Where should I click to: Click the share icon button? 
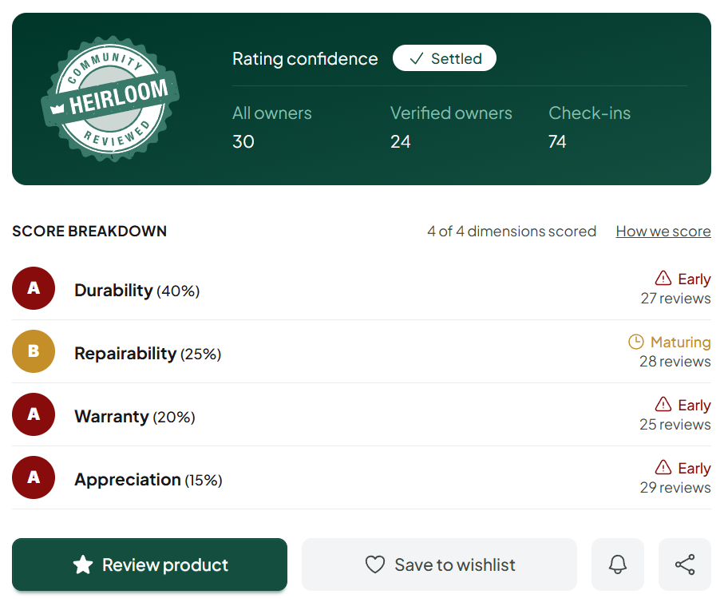coord(685,564)
